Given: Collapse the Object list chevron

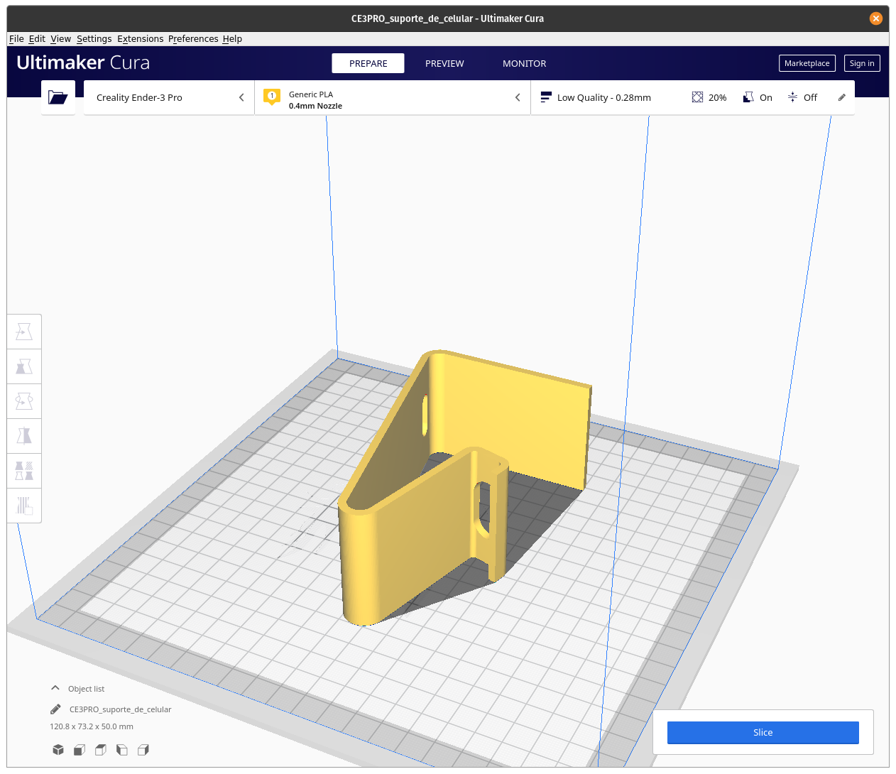Looking at the screenshot, I should tap(55, 688).
